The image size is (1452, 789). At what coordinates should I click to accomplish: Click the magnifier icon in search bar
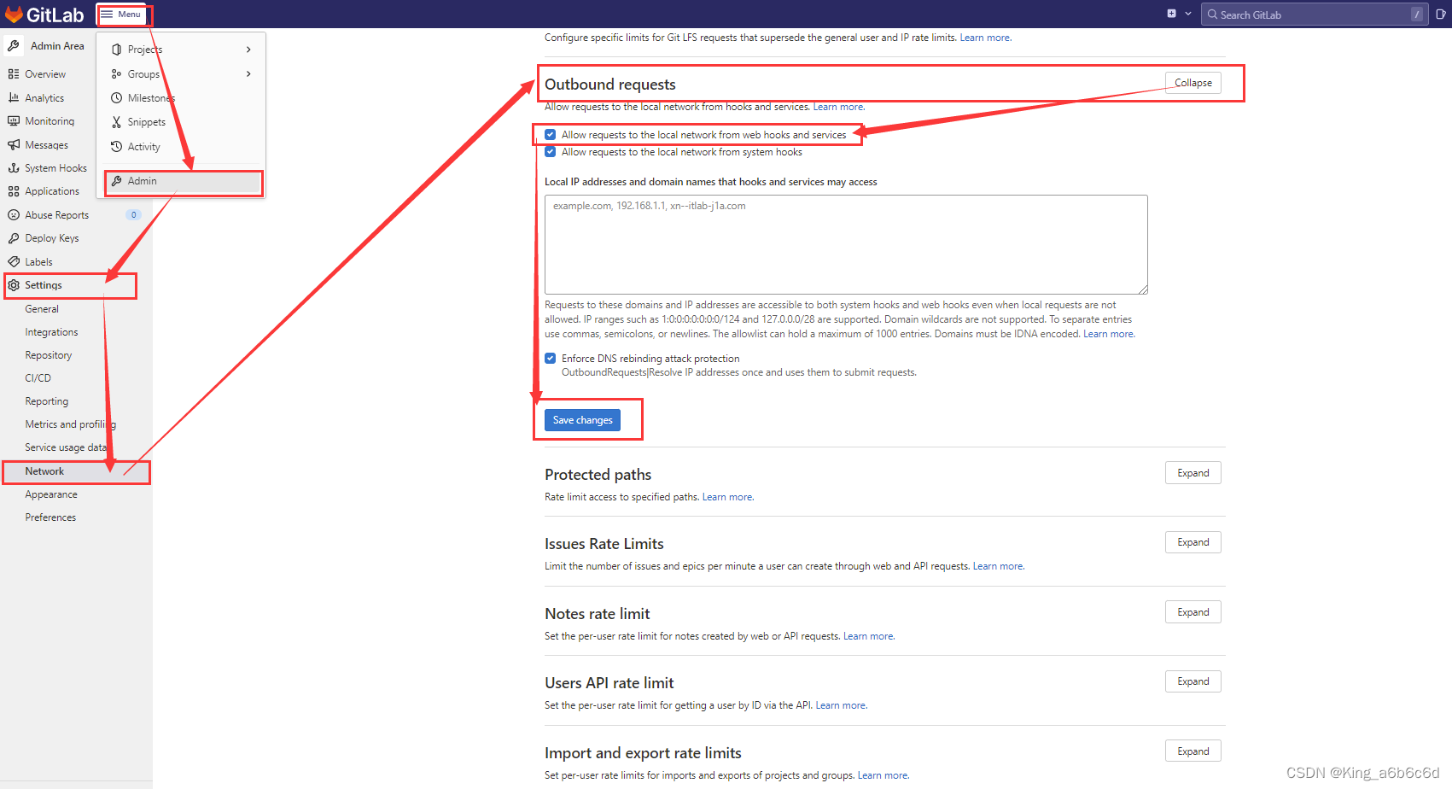point(1212,15)
